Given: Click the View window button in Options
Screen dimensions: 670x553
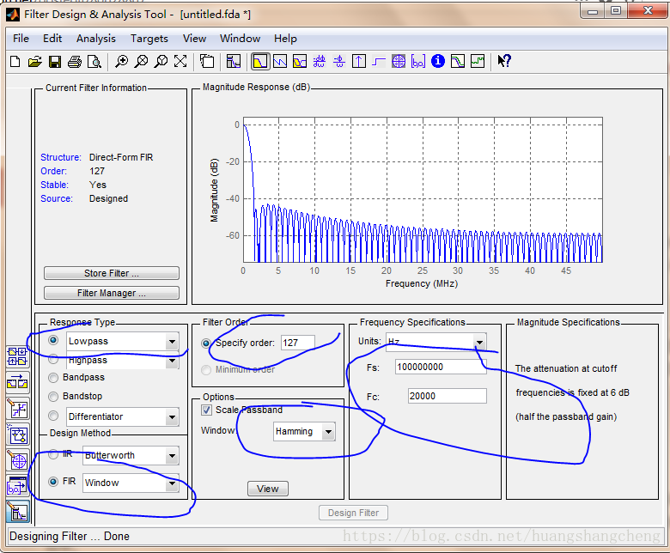Looking at the screenshot, I should click(268, 489).
